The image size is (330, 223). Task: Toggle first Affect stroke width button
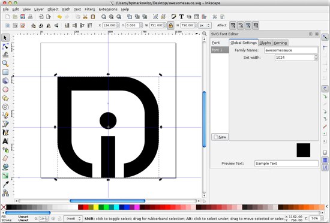click(x=233, y=25)
